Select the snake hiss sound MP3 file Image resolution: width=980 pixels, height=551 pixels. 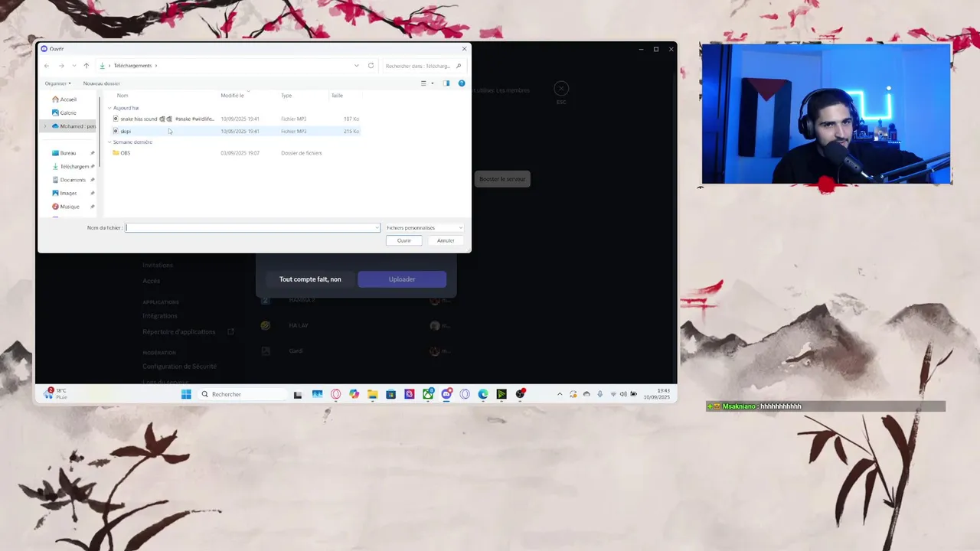(x=236, y=119)
